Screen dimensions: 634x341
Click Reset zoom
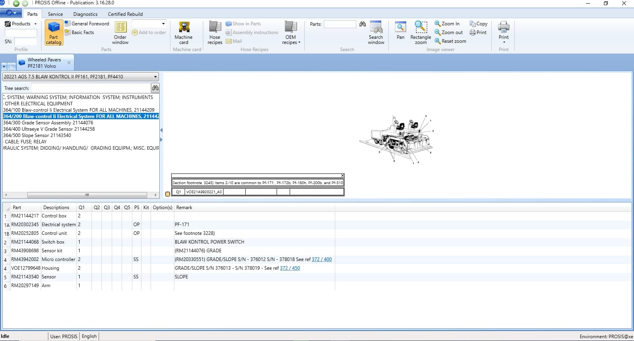coord(451,41)
